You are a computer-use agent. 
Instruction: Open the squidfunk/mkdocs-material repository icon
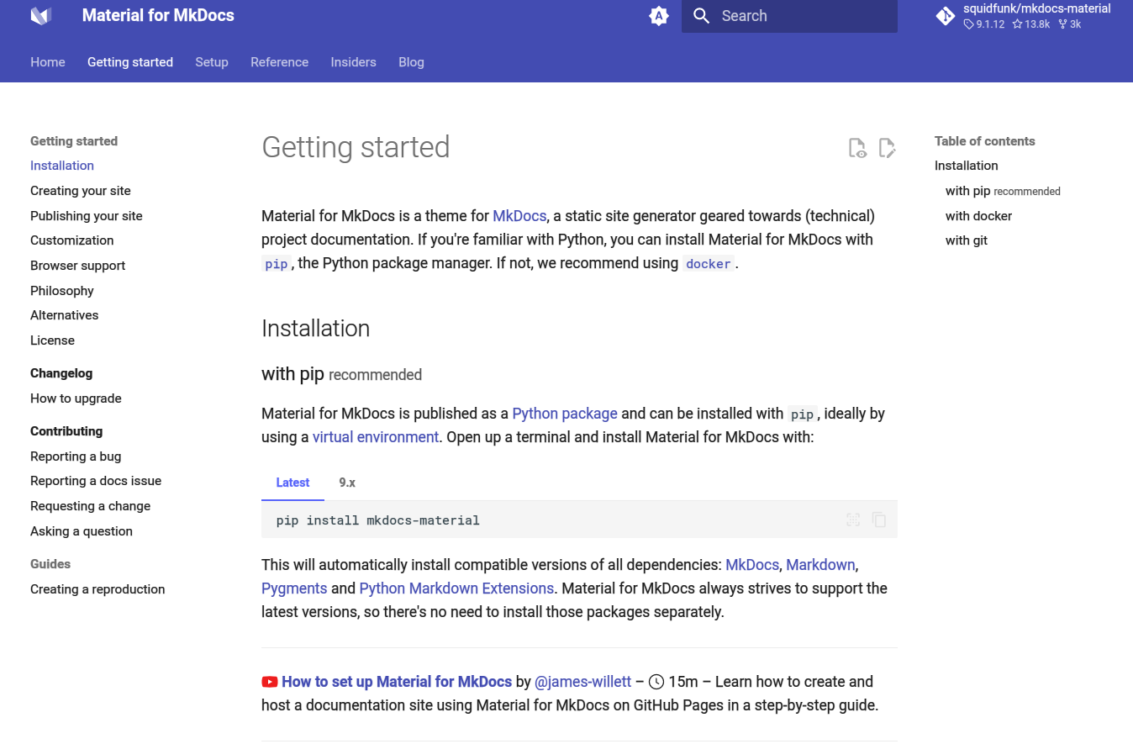[x=945, y=15]
